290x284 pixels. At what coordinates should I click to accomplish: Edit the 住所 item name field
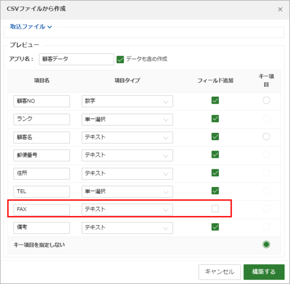pyautogui.click(x=41, y=174)
